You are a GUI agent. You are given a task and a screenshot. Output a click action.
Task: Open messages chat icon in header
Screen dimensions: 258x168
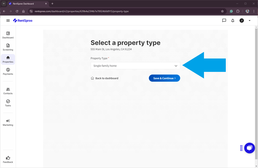point(224,21)
